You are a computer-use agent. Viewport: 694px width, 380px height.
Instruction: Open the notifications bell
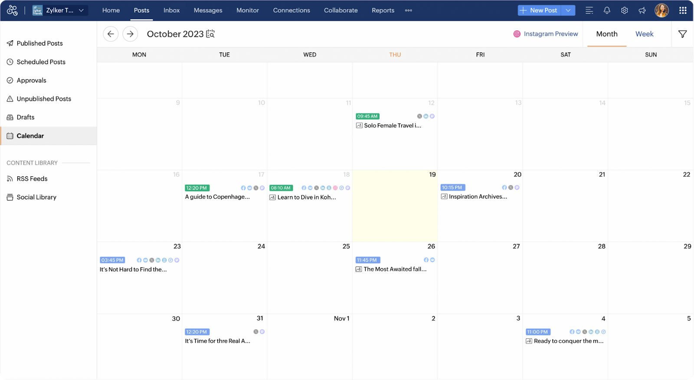point(607,10)
